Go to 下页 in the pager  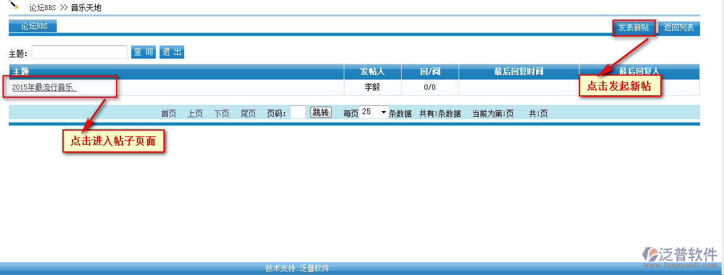click(221, 114)
